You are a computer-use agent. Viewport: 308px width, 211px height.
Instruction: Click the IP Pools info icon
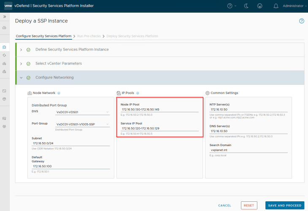coord(138,93)
